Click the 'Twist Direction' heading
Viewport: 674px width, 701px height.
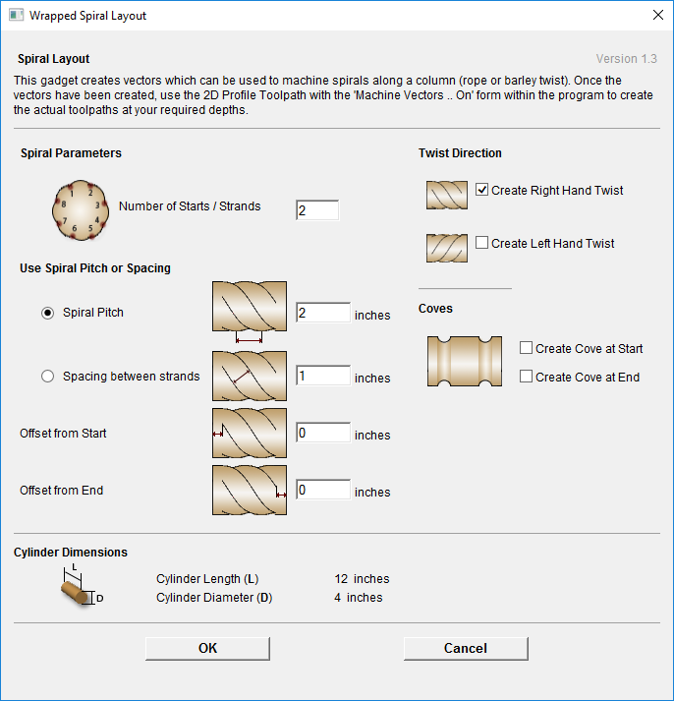pos(460,153)
